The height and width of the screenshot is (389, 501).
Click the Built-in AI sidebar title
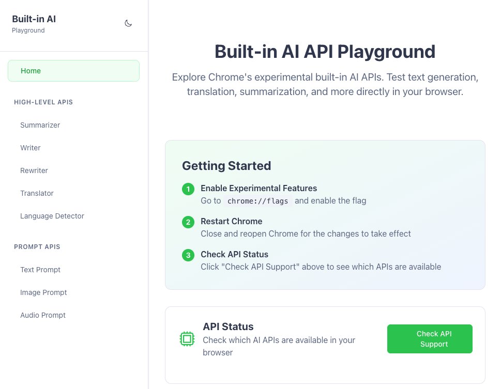click(x=34, y=19)
